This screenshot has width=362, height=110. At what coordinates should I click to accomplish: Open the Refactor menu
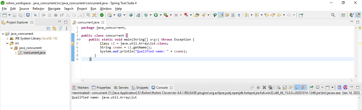38,8
